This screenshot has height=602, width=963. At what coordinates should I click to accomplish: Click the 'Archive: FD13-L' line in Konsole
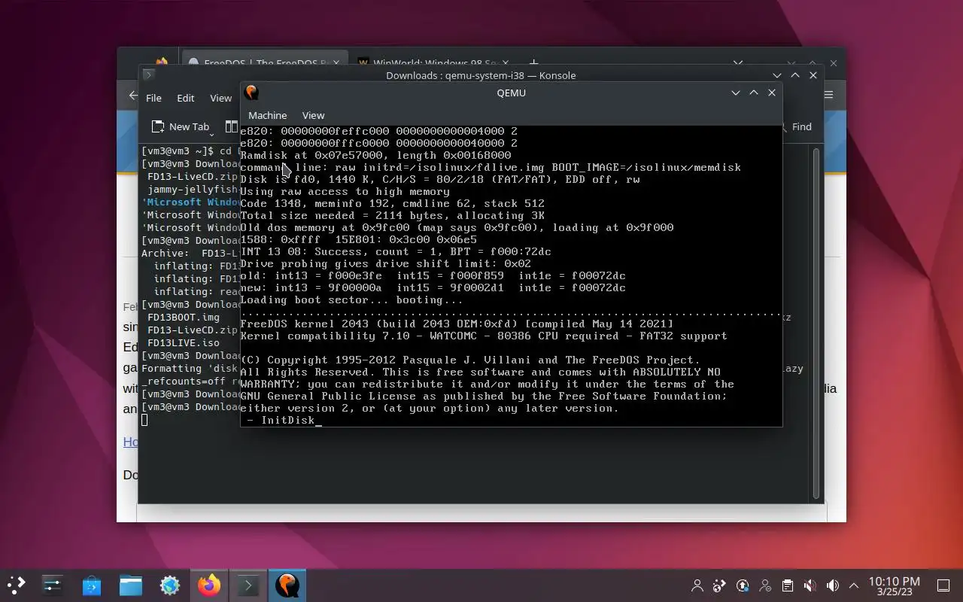point(190,253)
